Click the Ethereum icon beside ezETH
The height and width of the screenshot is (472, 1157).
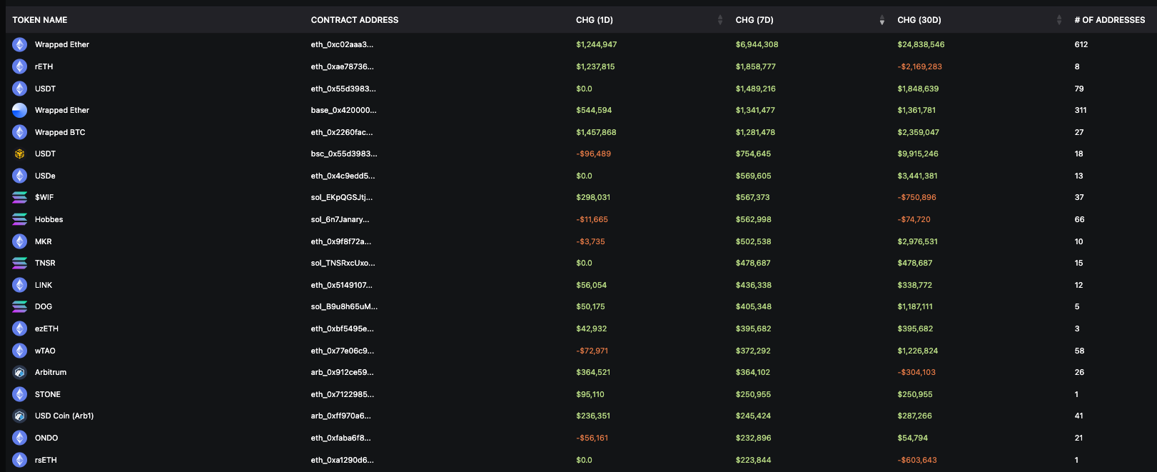20,328
